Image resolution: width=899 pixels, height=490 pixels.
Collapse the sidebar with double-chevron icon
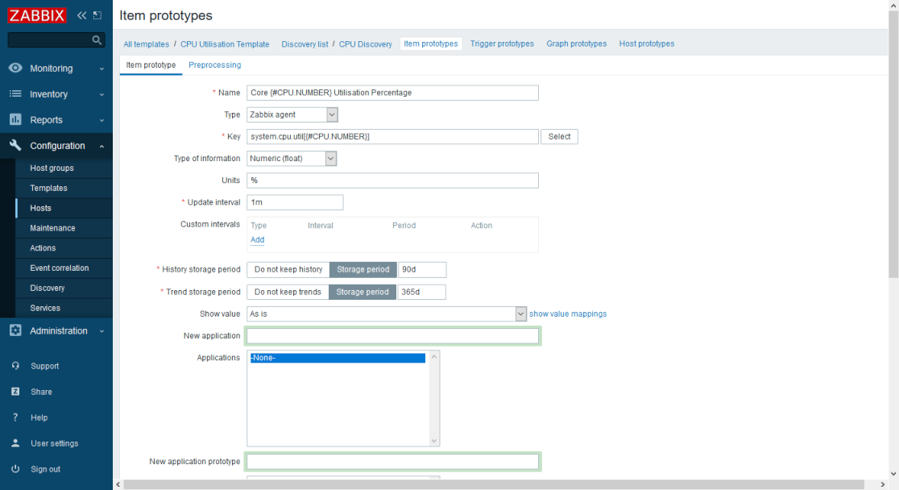tap(81, 15)
